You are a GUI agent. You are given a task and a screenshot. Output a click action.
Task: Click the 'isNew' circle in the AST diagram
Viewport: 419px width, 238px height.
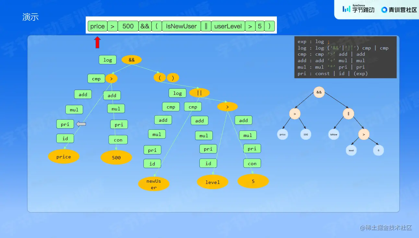tap(334, 134)
